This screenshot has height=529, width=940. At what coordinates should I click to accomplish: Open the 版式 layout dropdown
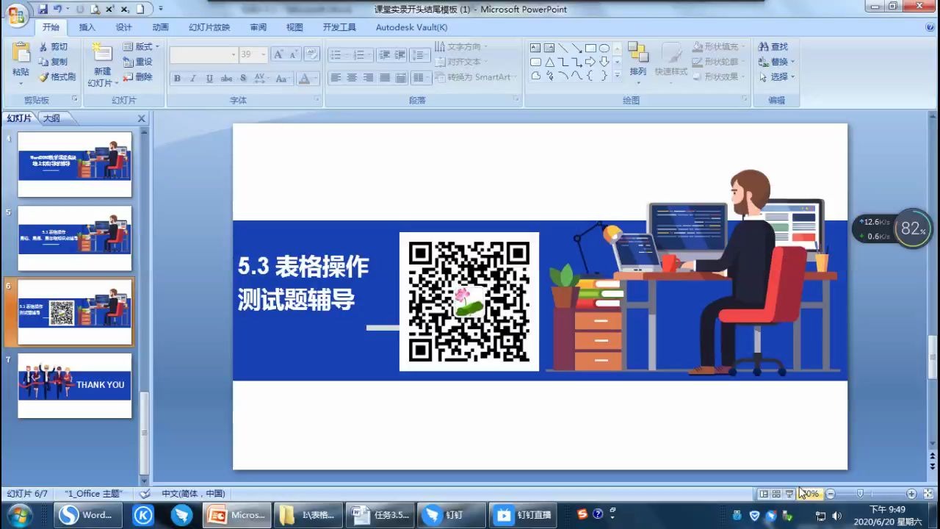141,46
